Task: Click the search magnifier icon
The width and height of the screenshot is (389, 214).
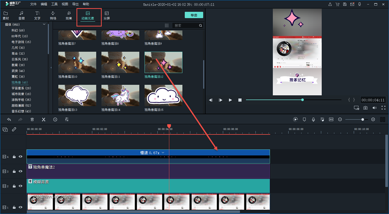Action: pyautogui.click(x=200, y=26)
